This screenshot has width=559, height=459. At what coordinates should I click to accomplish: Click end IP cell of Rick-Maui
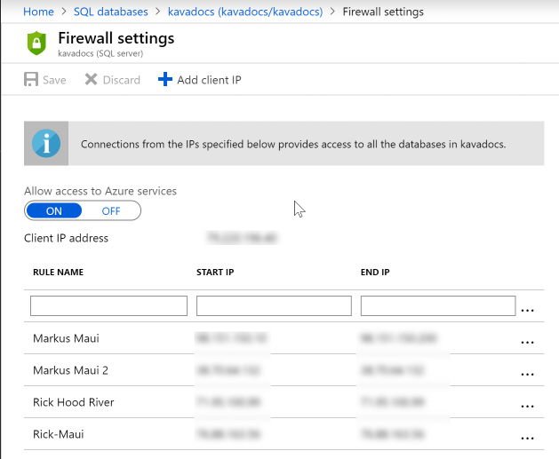pos(393,434)
